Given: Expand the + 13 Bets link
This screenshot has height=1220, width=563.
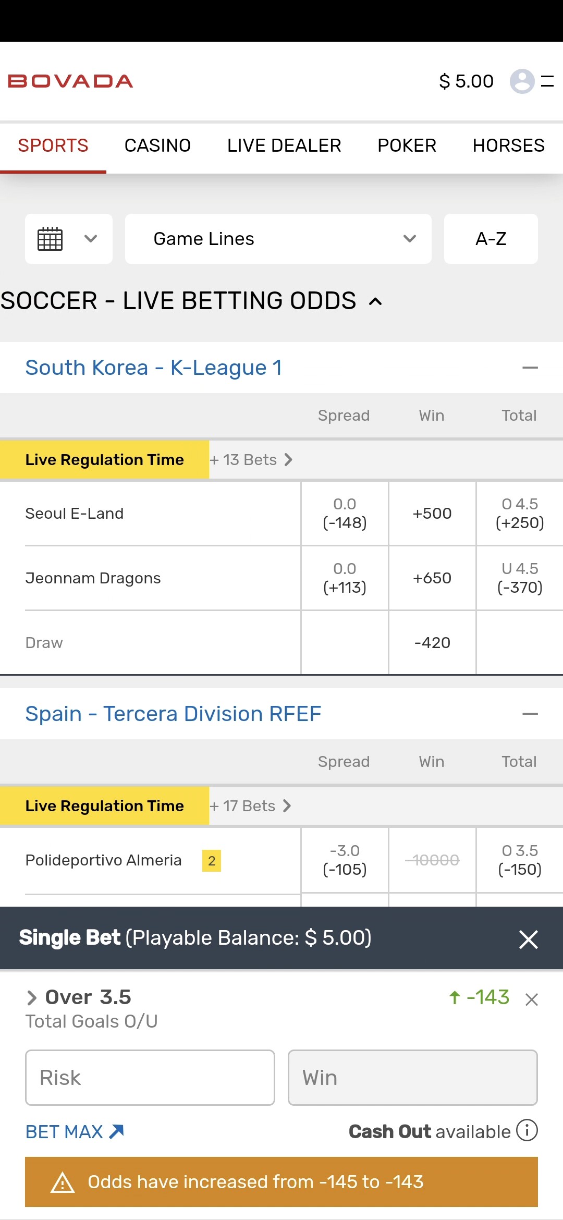Looking at the screenshot, I should (x=251, y=460).
